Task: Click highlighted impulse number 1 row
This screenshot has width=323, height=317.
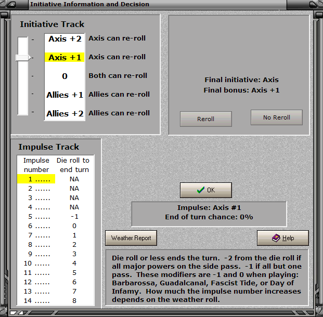Action: [x=56, y=179]
